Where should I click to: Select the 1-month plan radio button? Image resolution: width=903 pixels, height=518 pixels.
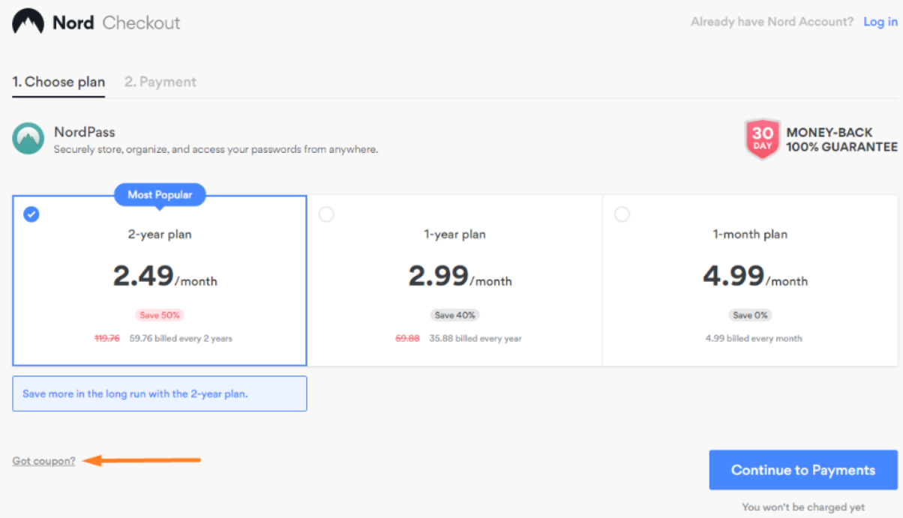(x=622, y=214)
